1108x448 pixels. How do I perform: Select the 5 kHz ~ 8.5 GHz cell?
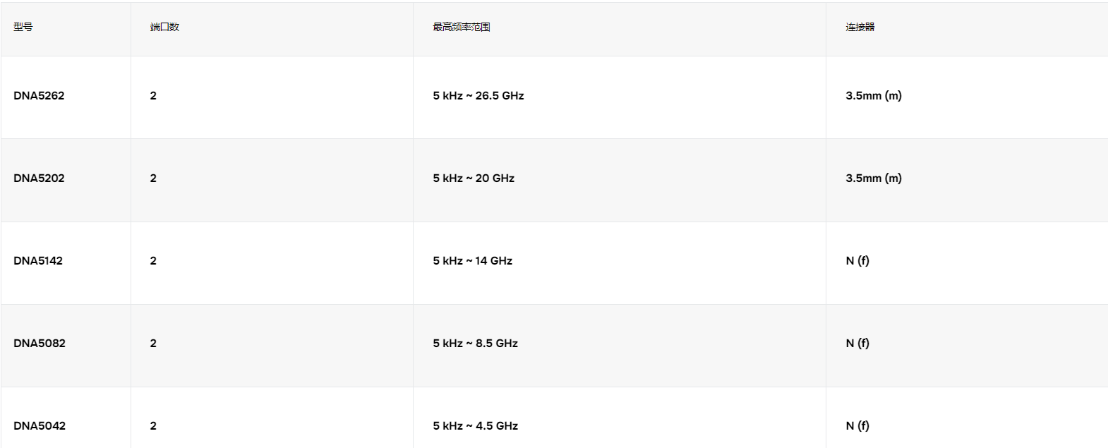point(476,344)
